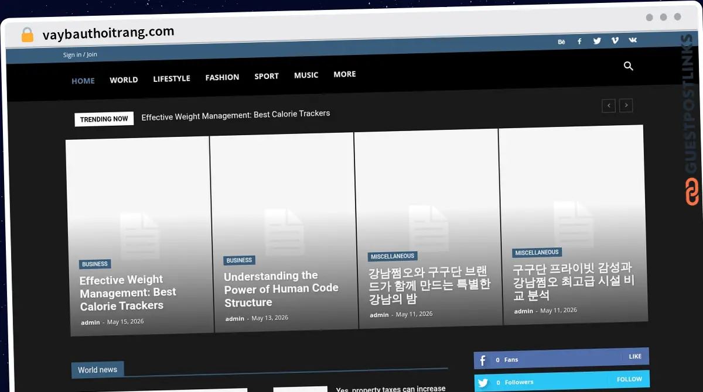Screen dimensions: 703x392
Task: Open the LIFESTYLE menu item
Action: pyautogui.click(x=172, y=78)
